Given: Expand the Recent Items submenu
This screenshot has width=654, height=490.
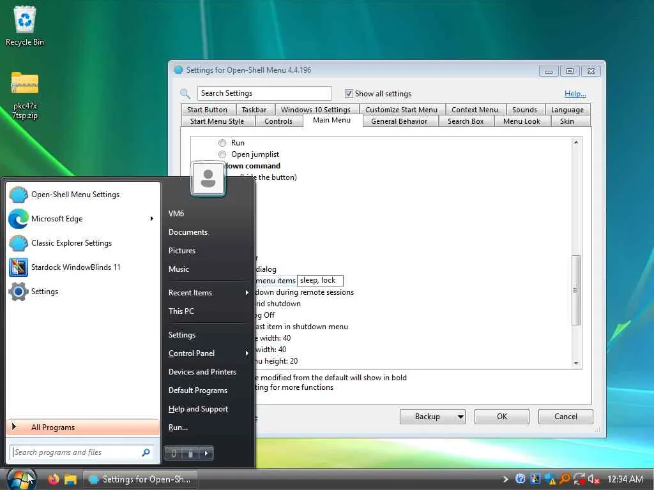Looking at the screenshot, I should (x=247, y=293).
